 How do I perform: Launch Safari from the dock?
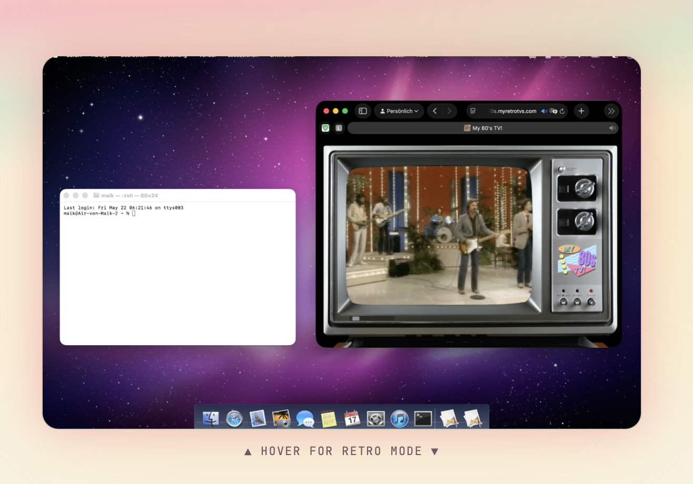point(234,419)
